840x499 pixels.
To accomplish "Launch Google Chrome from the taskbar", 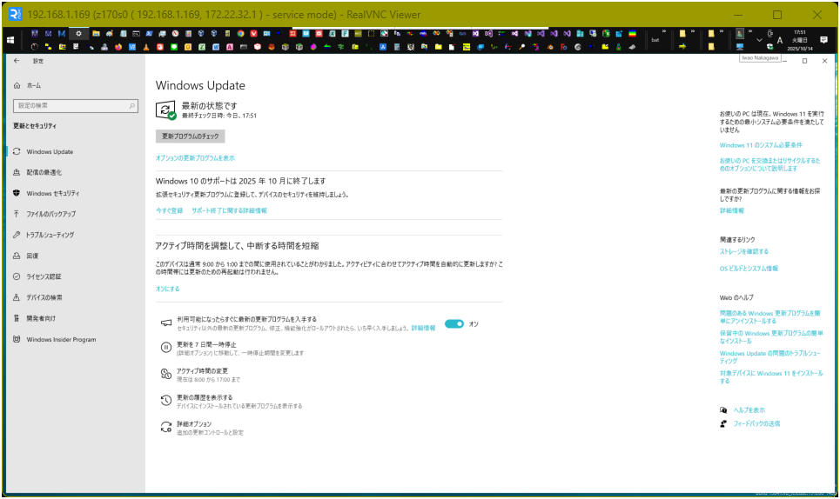I will [x=240, y=33].
